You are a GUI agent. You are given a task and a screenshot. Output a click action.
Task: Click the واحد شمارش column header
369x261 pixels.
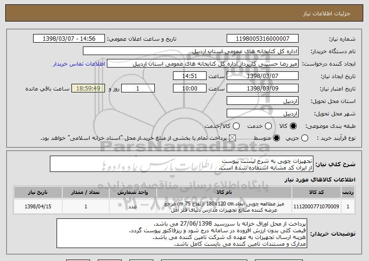pyautogui.click(x=133, y=193)
